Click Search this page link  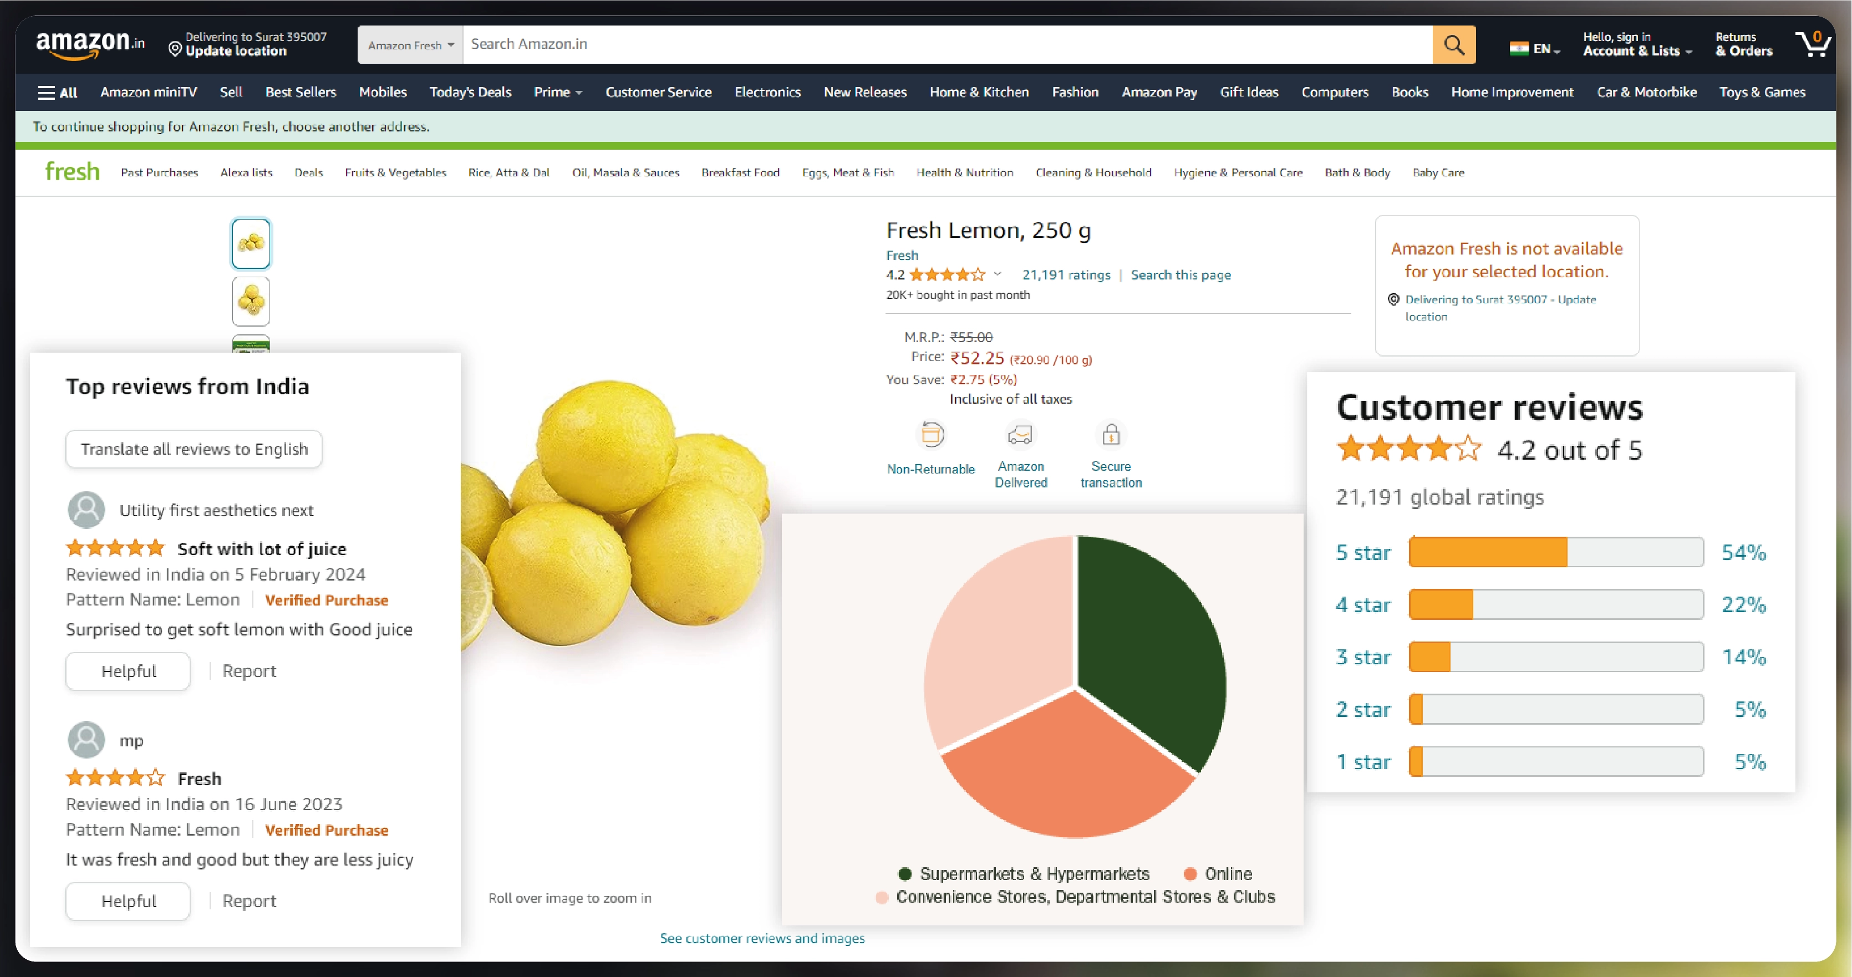pos(1181,274)
